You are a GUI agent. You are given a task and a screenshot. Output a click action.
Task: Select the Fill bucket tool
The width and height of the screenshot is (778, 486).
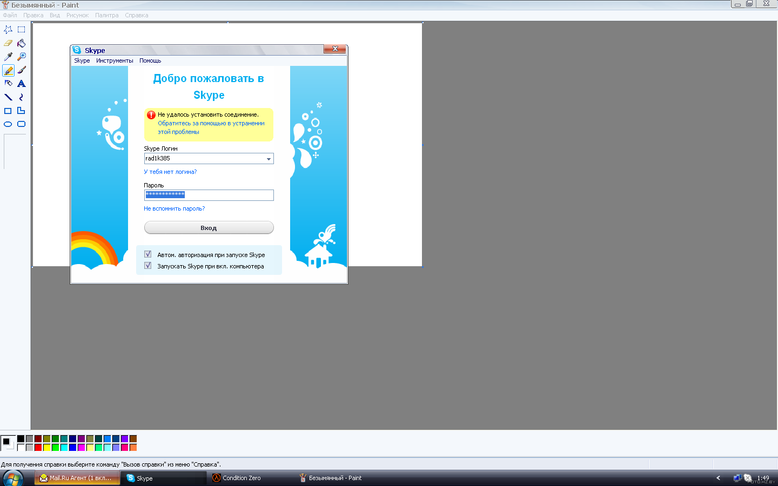[22, 43]
